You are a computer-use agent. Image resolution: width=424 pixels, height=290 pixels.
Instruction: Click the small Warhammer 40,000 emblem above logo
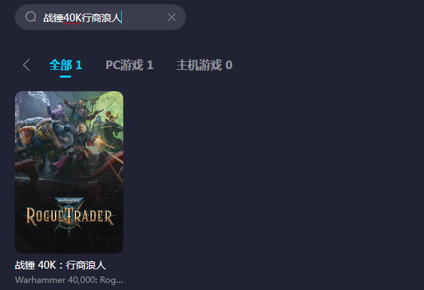[x=69, y=200]
